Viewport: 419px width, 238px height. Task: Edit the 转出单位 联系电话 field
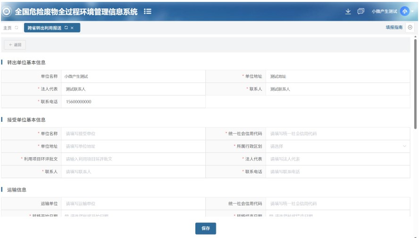tap(134, 102)
